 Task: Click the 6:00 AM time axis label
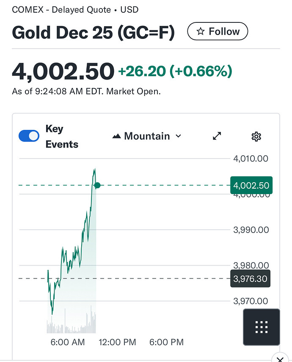click(x=68, y=342)
